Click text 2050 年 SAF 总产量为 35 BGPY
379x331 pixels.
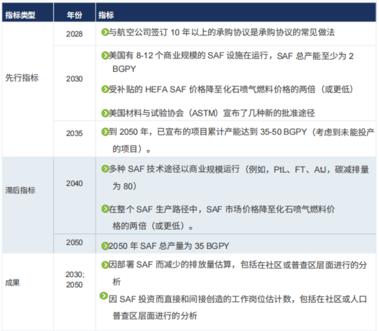[169, 246]
